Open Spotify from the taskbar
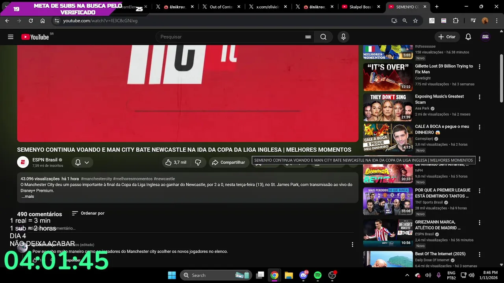Screen dimensions: 504x283 point(318,275)
